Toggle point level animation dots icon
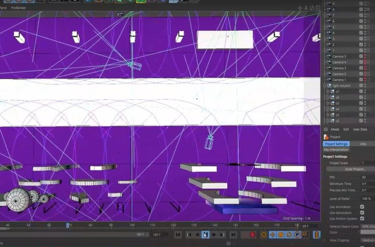 (306, 235)
